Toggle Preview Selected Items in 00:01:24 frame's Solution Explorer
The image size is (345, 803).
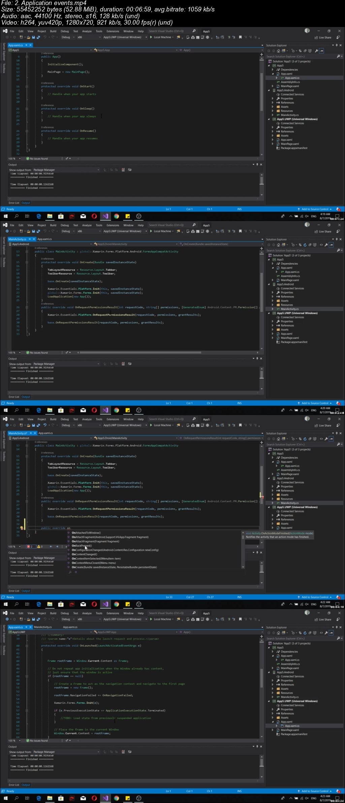pyautogui.click(x=321, y=51)
